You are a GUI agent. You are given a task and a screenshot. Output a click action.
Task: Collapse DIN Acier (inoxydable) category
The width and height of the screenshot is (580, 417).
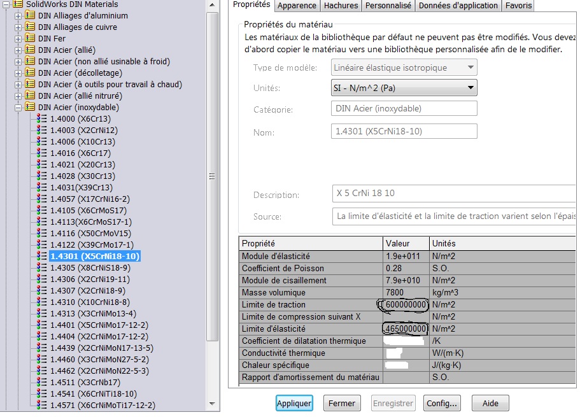(18, 108)
